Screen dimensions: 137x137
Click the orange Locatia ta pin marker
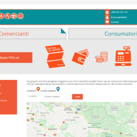38,89
